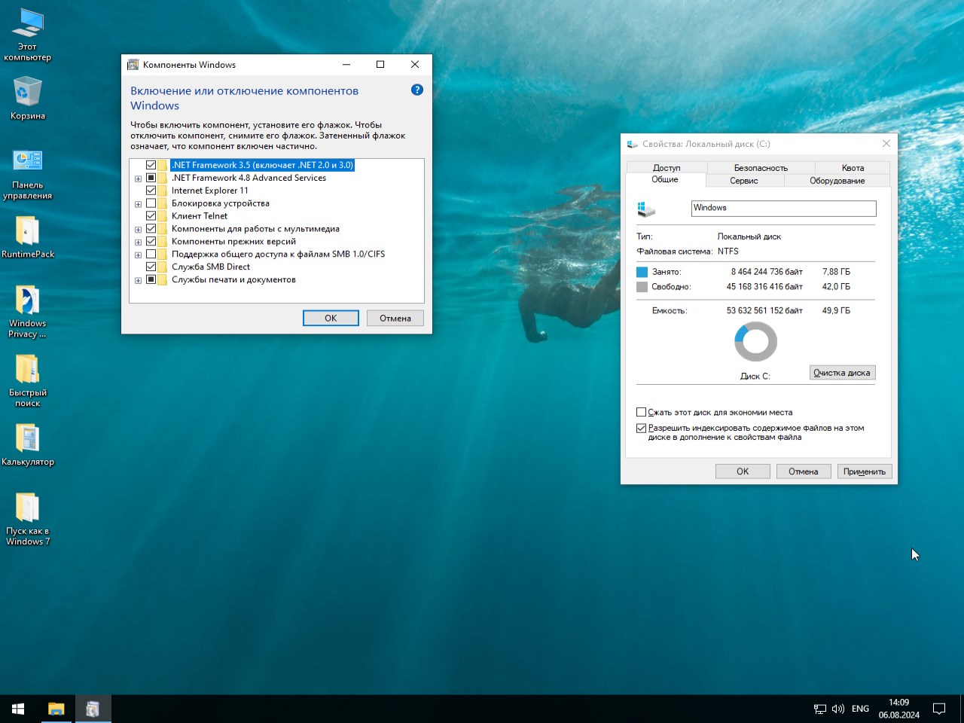Open the Панель управления desktop icon
Viewport: 964px width, 723px height.
click(28, 161)
